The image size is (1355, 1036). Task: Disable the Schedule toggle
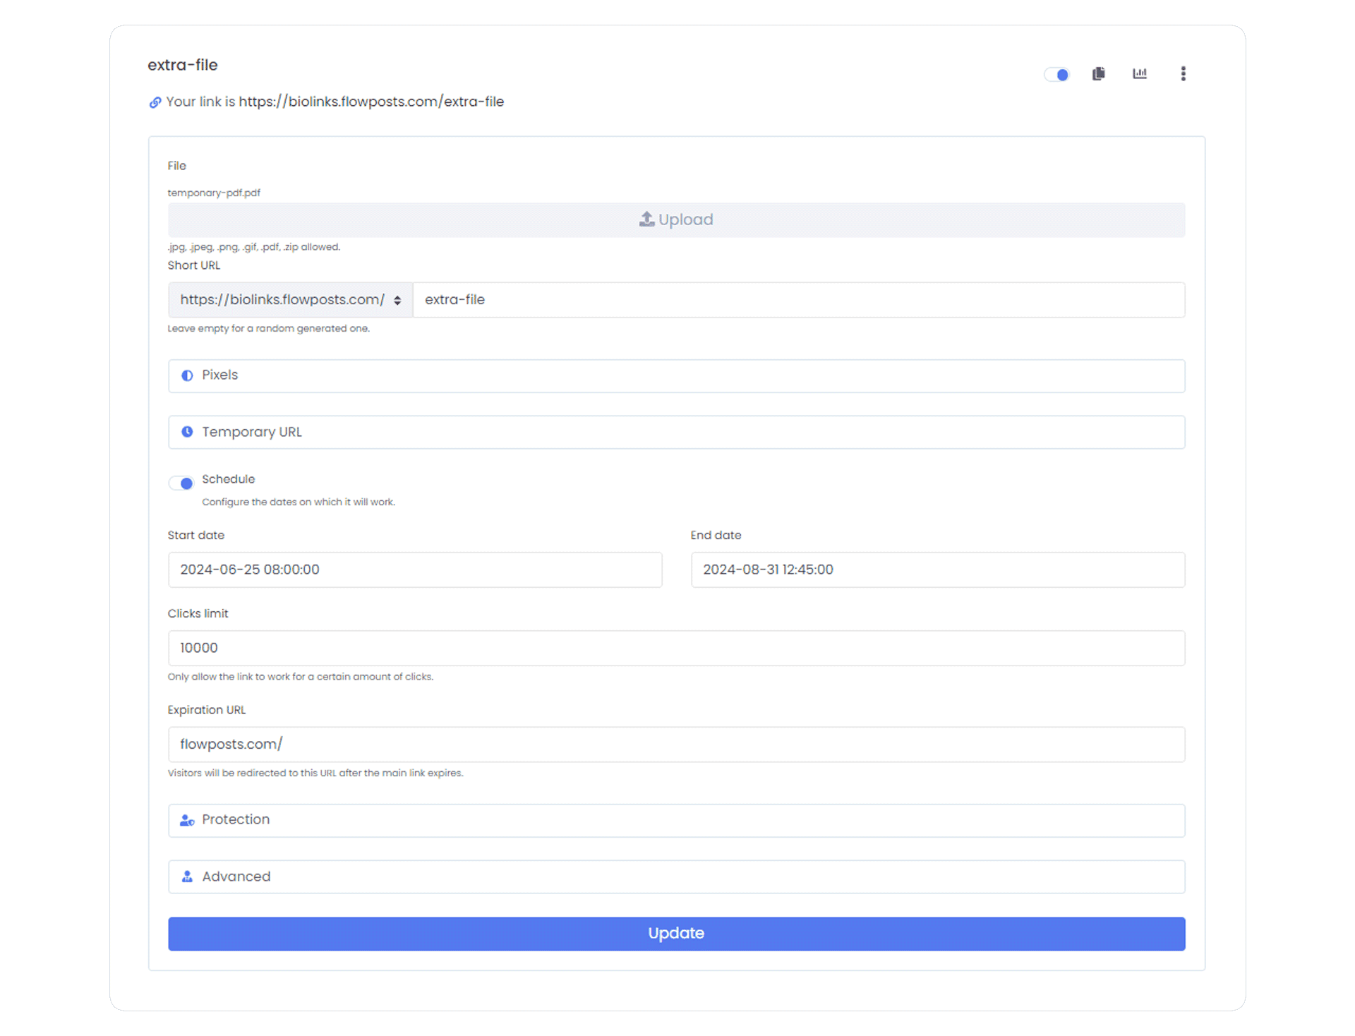point(181,483)
